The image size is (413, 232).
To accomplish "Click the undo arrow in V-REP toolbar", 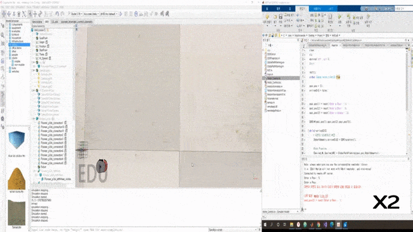I will pyautogui.click(x=57, y=13).
